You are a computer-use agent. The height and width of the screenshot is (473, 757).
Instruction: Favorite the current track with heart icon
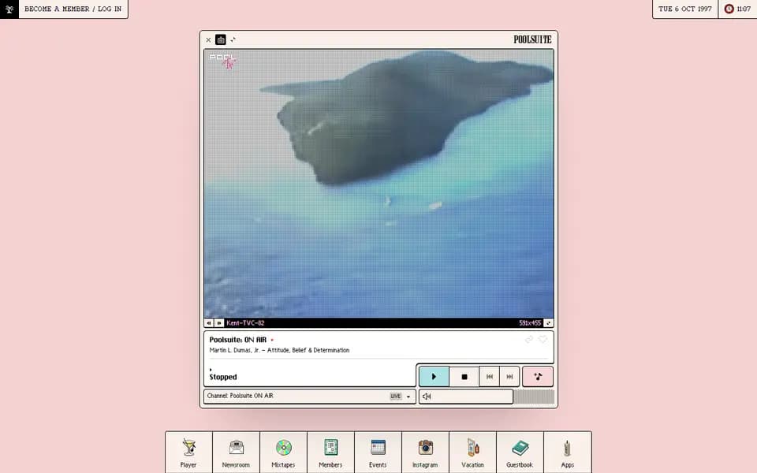click(x=543, y=339)
